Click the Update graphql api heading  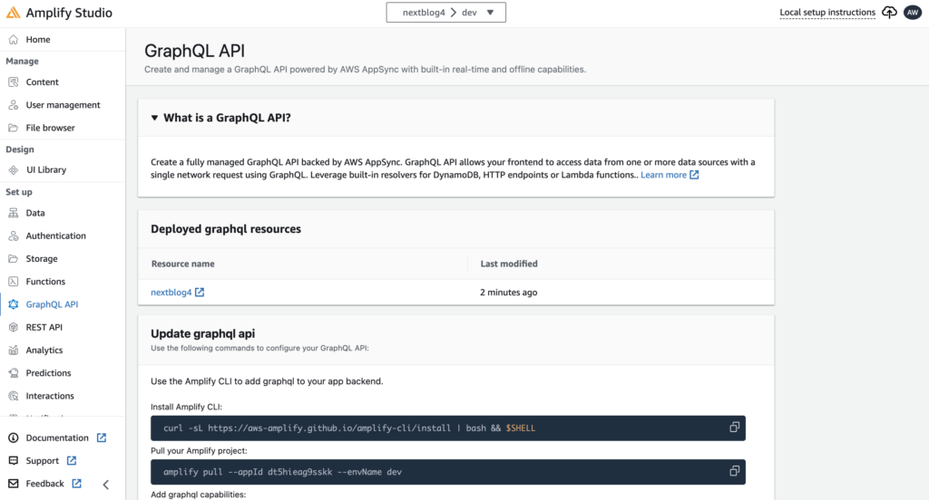202,333
